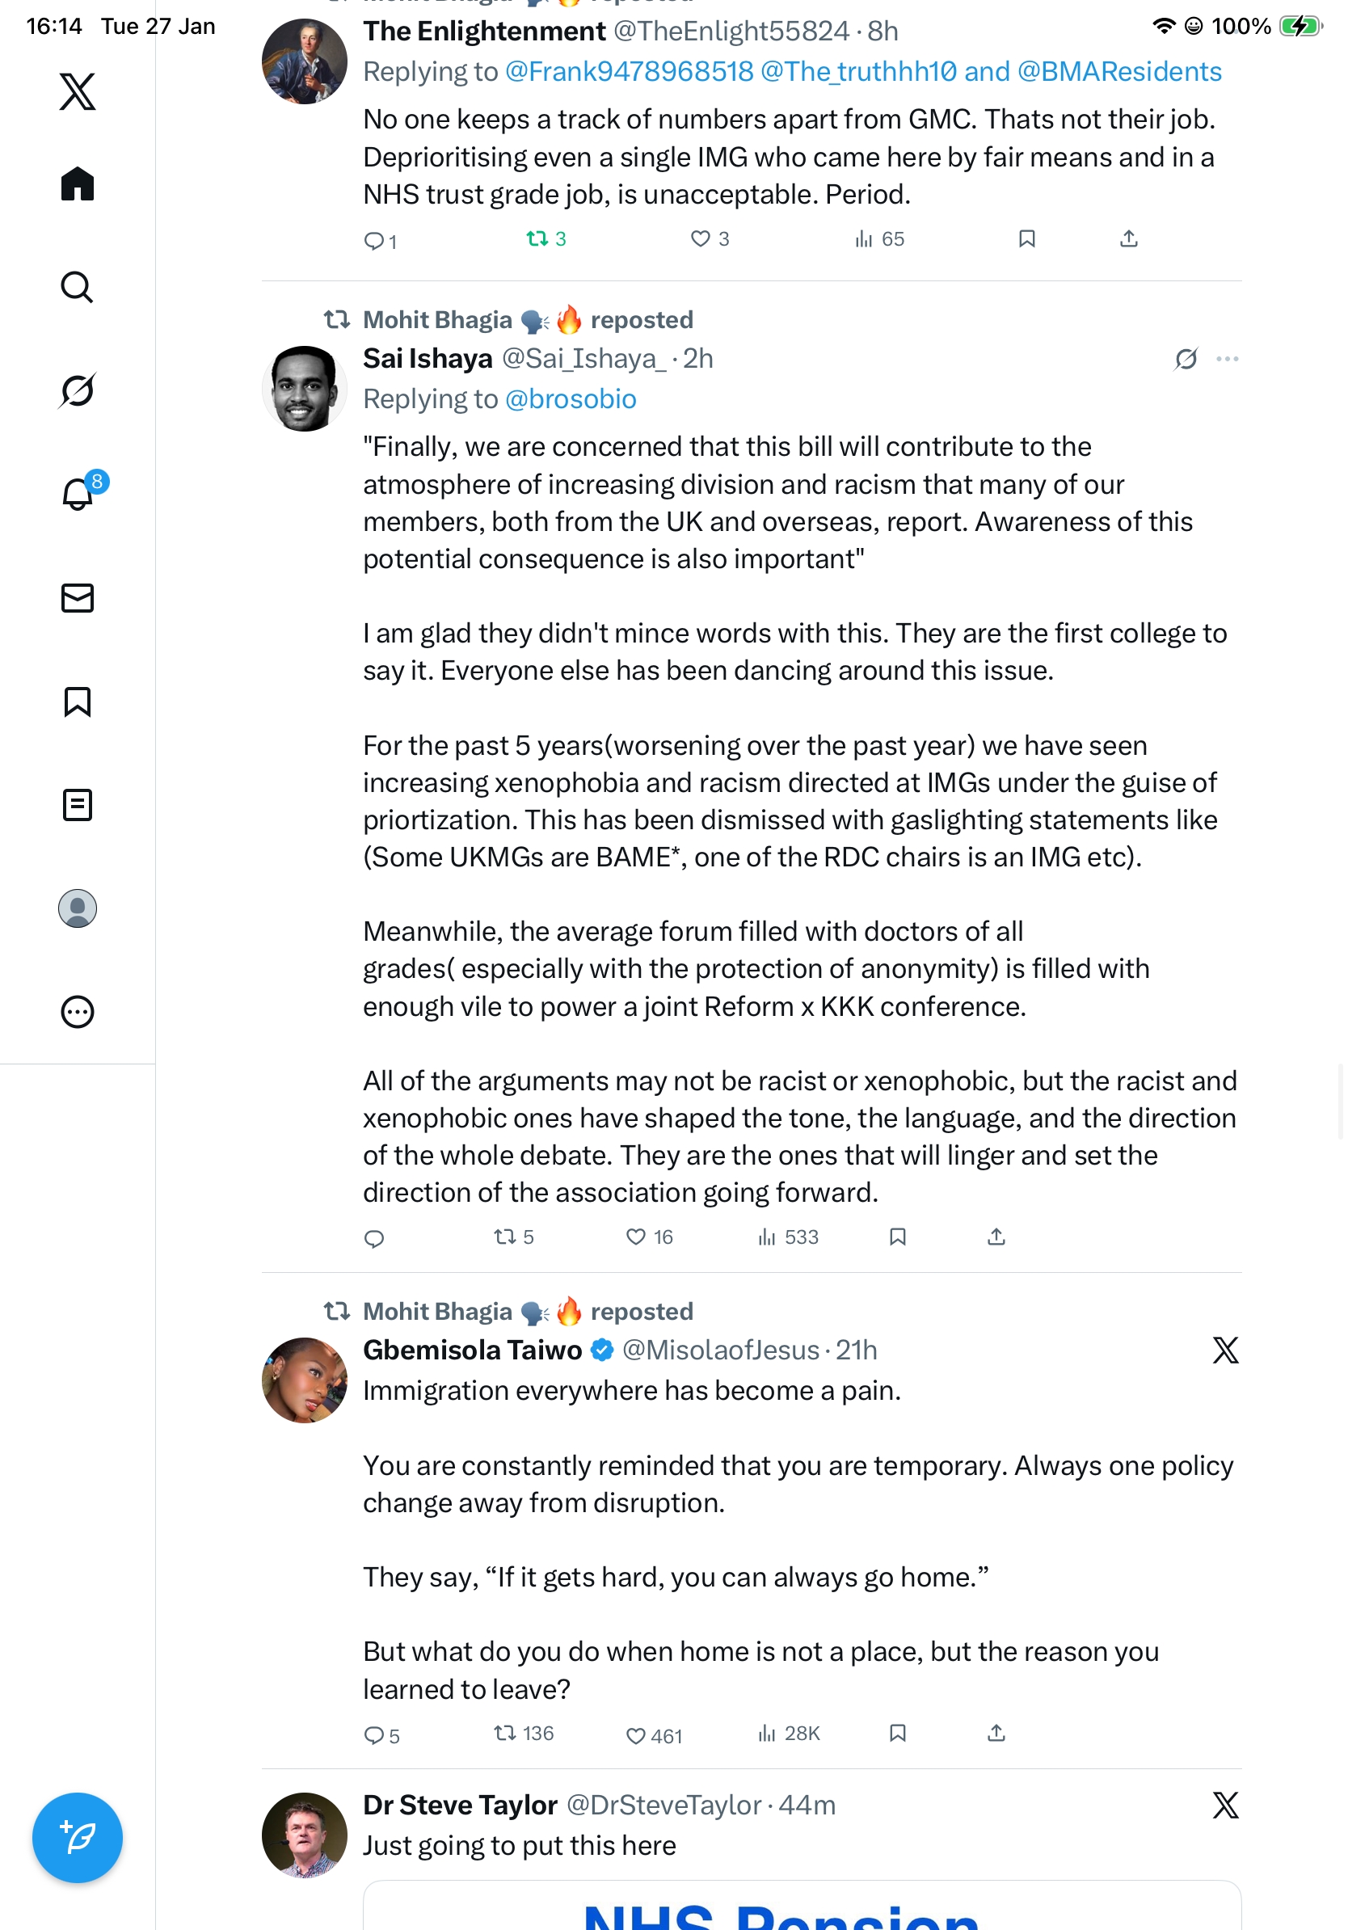Viewport: 1348px width, 1930px height.
Task: Expand the More circle menu in sidebar
Action: (78, 1011)
